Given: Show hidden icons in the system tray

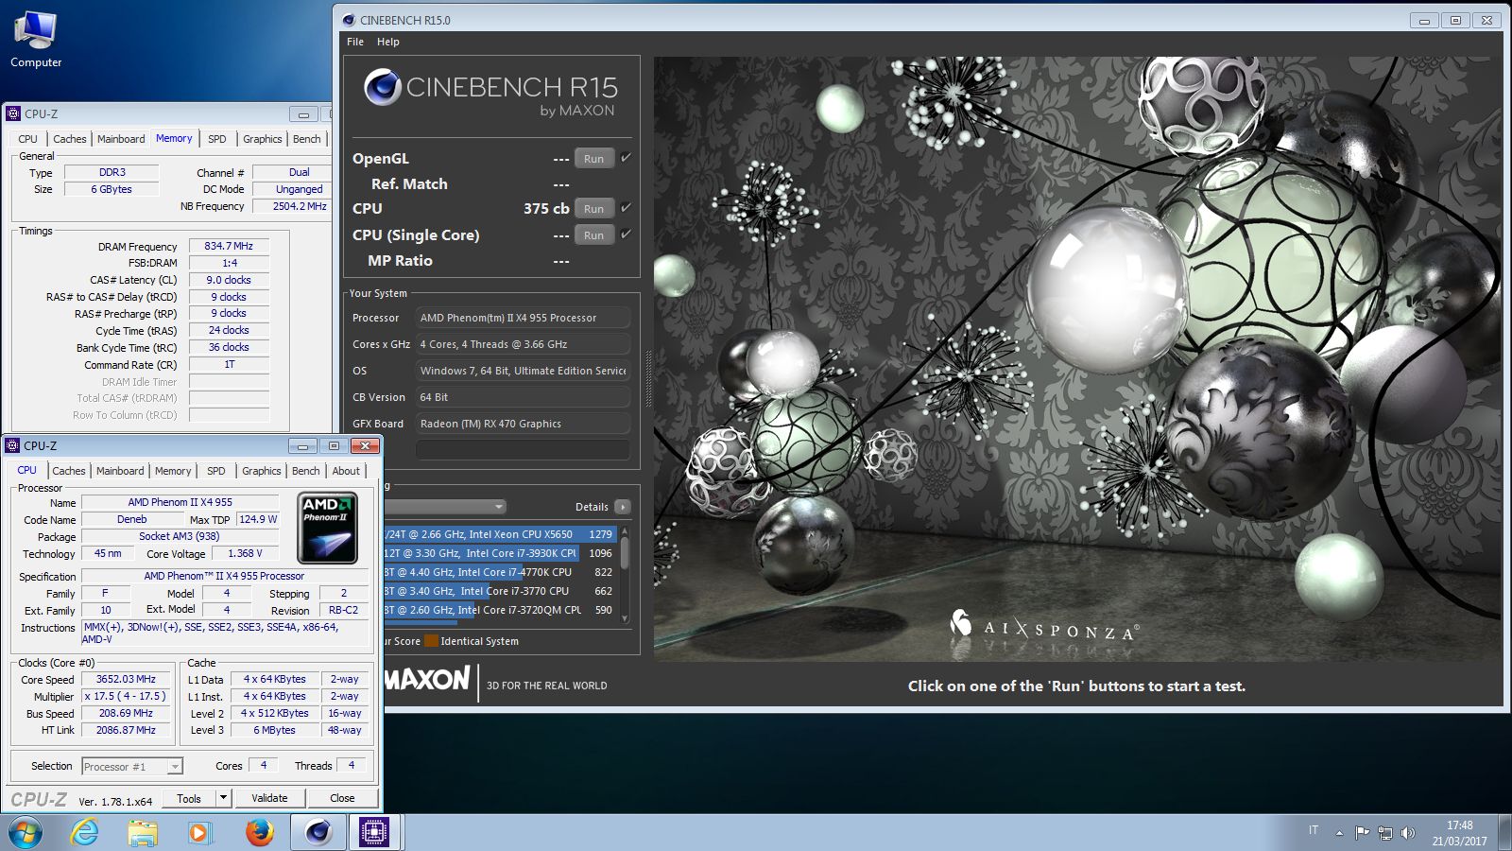Looking at the screenshot, I should click(x=1339, y=833).
